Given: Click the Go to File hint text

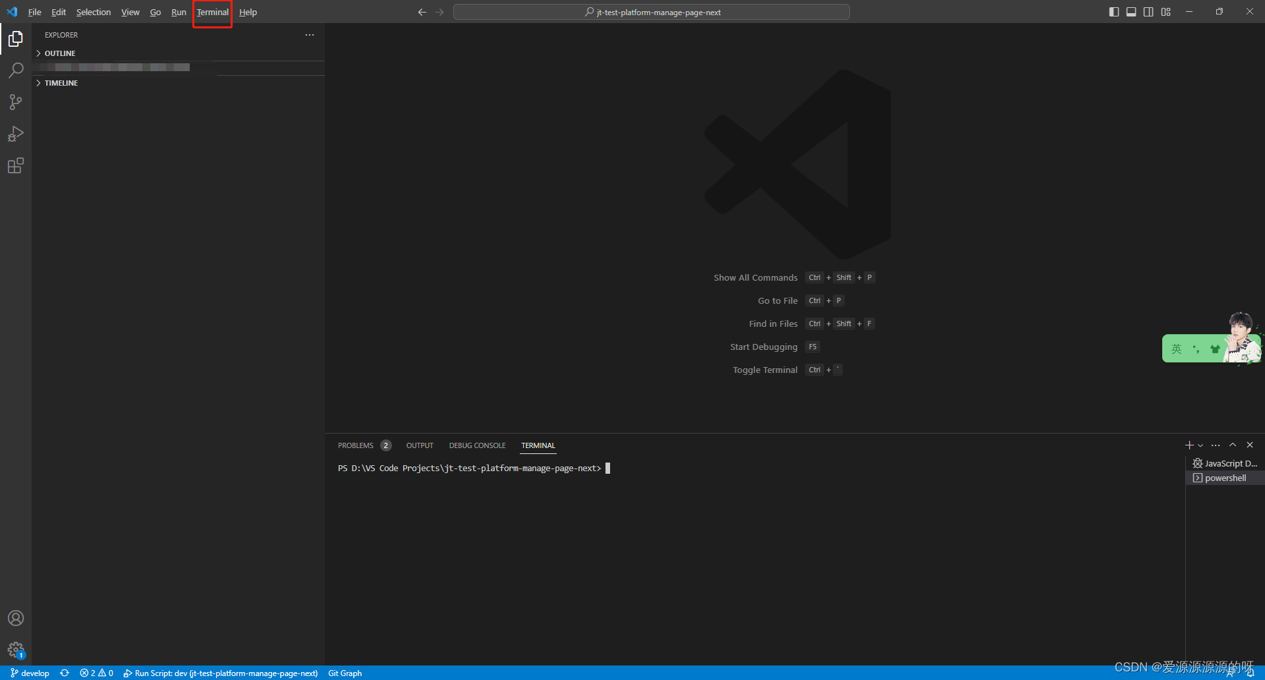Looking at the screenshot, I should tap(777, 300).
